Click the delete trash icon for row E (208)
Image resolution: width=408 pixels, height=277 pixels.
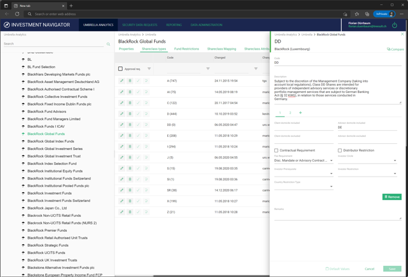[130, 136]
